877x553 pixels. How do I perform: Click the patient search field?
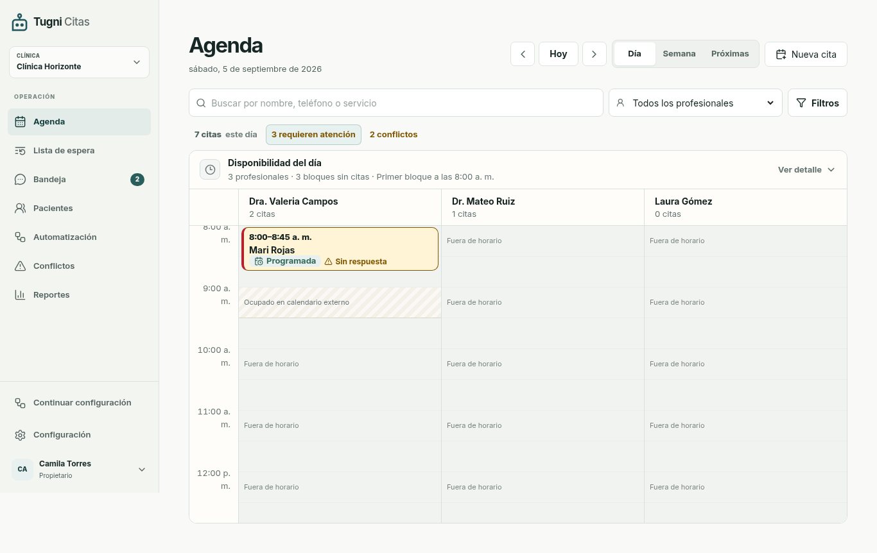point(396,103)
